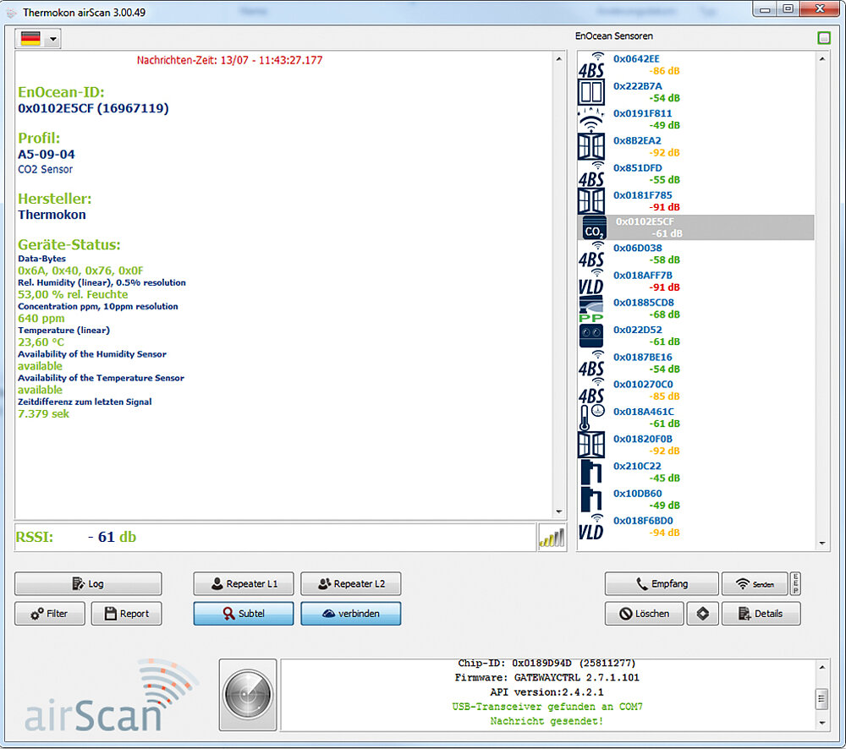This screenshot has height=749, width=846.
Task: Click the message panel scroll-down arrow
Action: pos(558,511)
